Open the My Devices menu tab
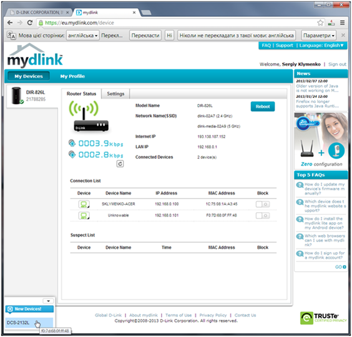 click(x=29, y=76)
